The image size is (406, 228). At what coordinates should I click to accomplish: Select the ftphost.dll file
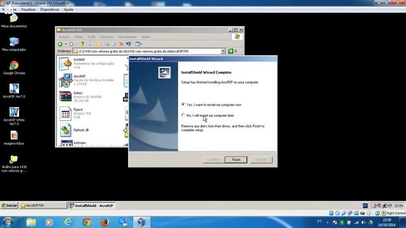74,130
